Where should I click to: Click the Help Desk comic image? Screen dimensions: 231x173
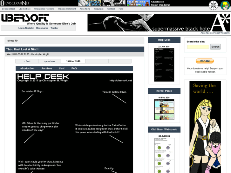74,123
